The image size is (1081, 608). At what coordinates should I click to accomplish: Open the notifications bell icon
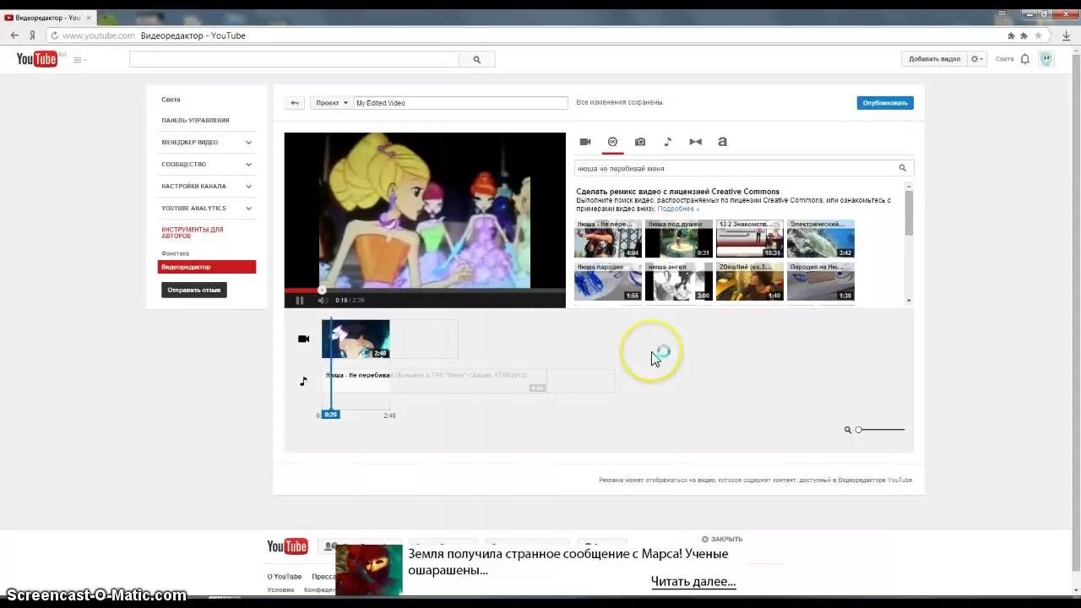(1025, 59)
